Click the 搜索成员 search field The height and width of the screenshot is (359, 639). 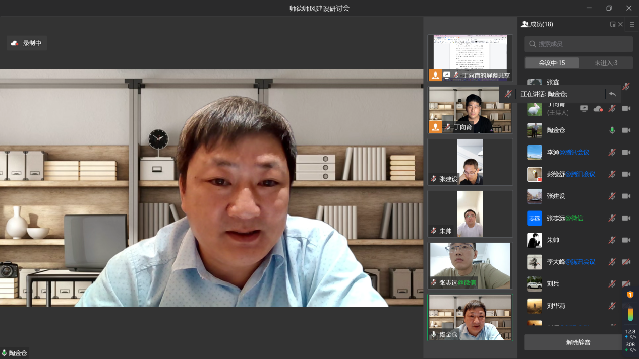click(578, 44)
